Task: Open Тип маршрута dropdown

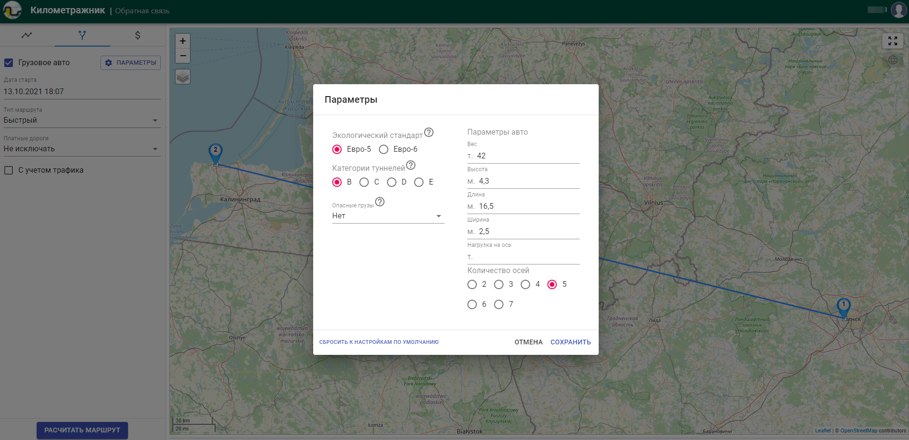Action: [x=82, y=120]
